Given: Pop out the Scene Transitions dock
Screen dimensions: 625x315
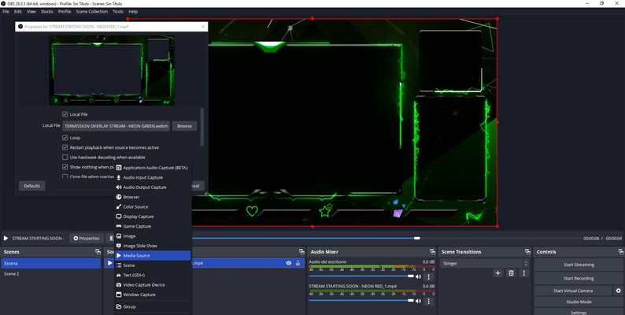Looking at the screenshot, I should pyautogui.click(x=527, y=252).
